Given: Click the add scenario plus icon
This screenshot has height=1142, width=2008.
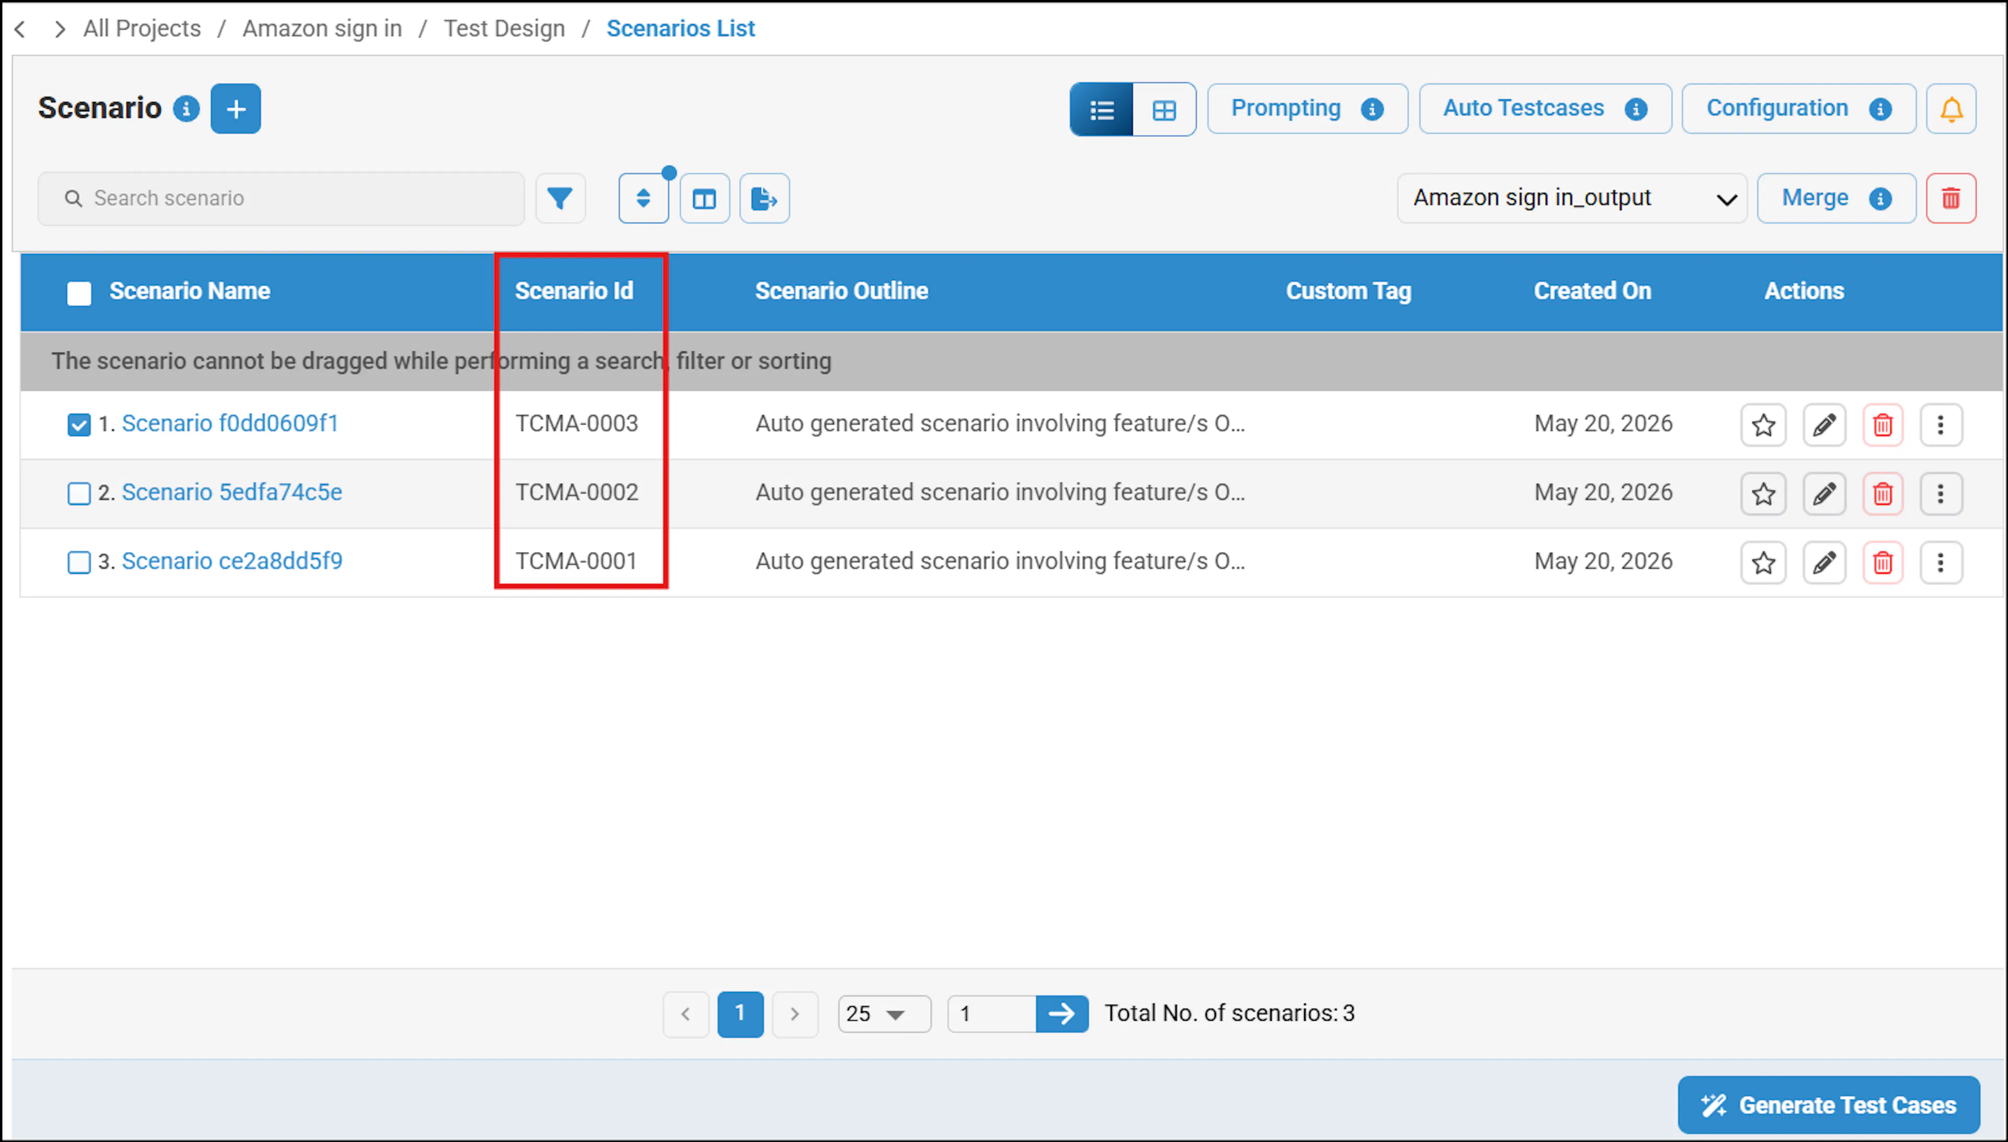Looking at the screenshot, I should 235,109.
